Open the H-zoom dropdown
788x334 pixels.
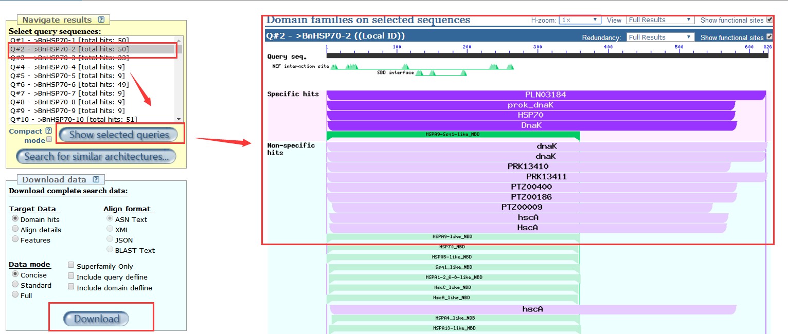point(580,20)
